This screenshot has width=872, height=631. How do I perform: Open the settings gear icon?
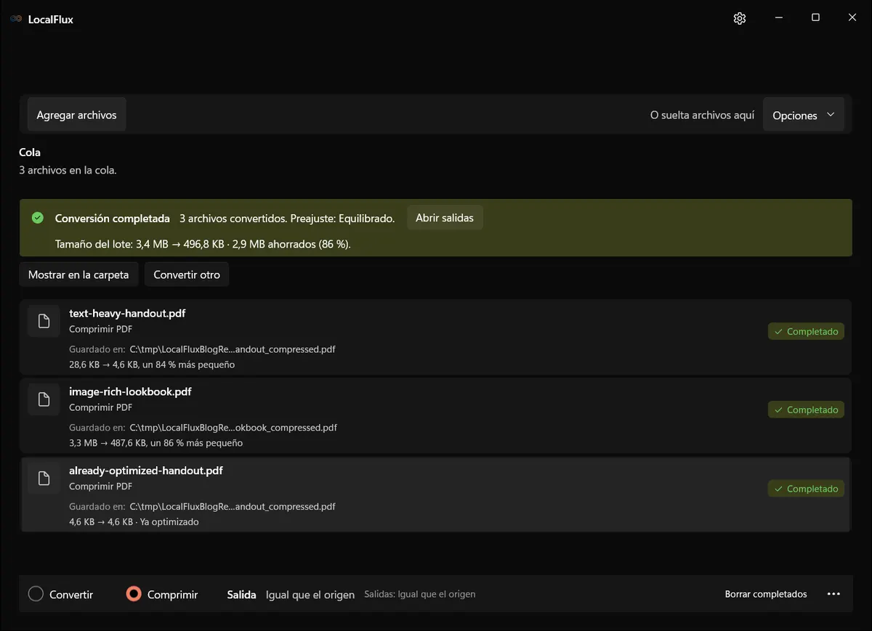pos(740,19)
